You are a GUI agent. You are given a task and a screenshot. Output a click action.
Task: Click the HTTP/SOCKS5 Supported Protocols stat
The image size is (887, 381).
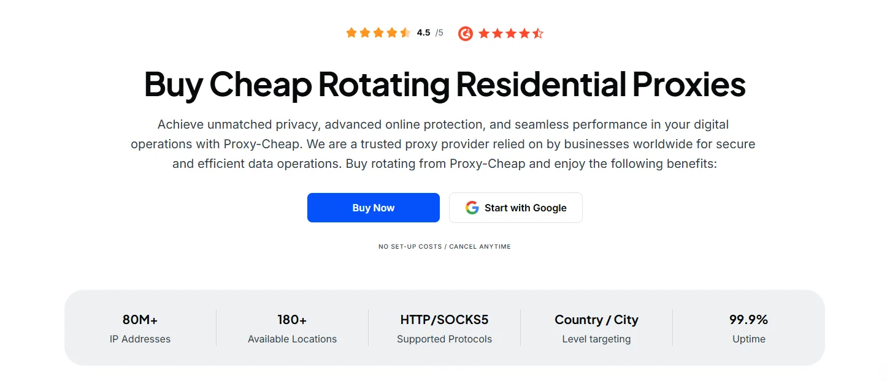click(444, 328)
